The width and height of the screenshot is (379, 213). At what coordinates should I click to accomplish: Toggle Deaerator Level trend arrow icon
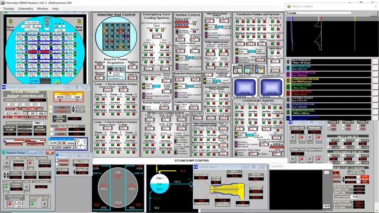pos(288,112)
